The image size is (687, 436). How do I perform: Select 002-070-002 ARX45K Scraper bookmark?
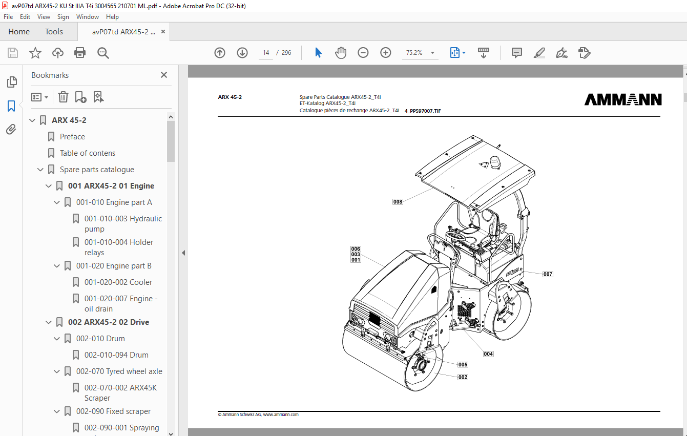120,393
